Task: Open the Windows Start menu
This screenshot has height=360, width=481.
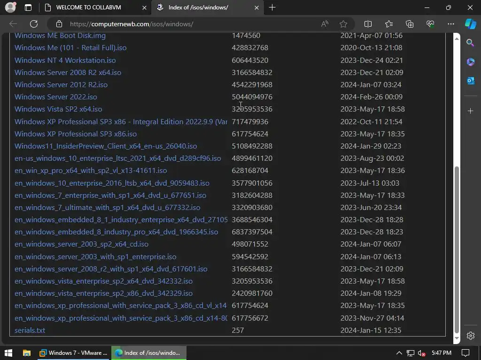Action: [x=8, y=353]
